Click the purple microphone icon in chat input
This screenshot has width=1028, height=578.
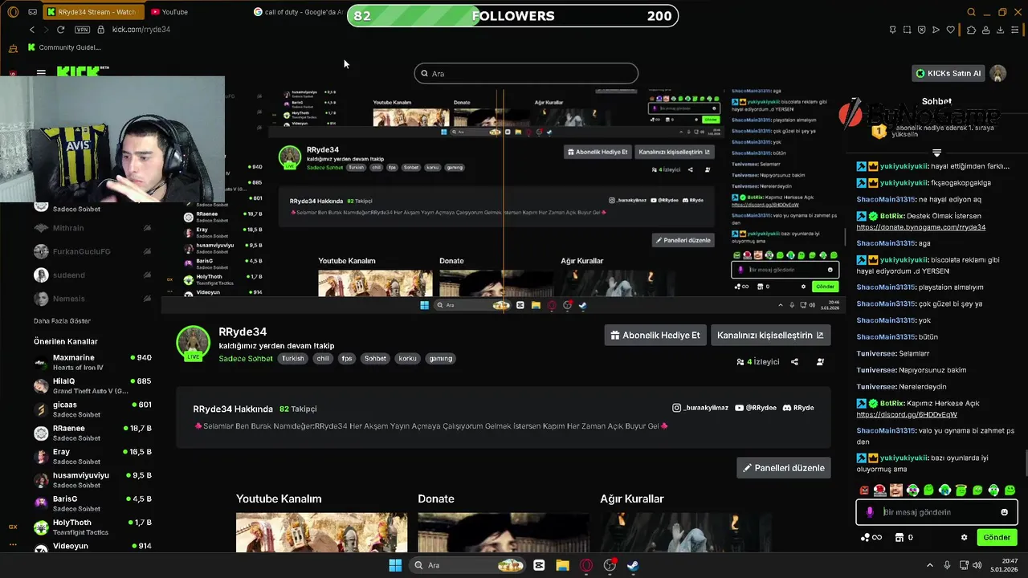[870, 512]
